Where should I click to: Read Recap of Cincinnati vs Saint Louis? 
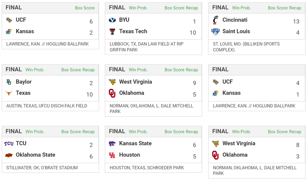tap(295, 8)
